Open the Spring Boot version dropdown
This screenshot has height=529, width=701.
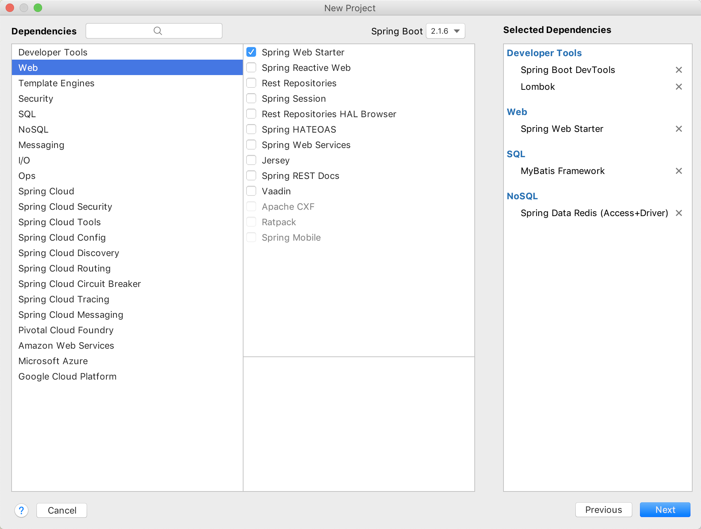[x=445, y=31]
